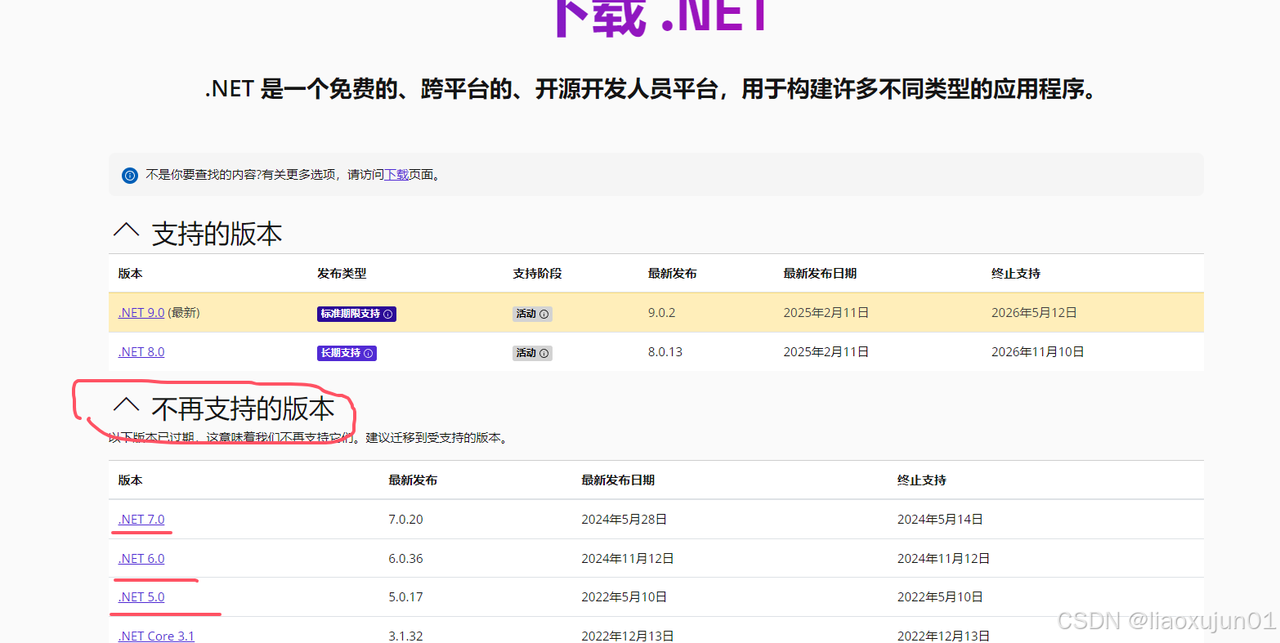Collapse the 支持的版本 section
This screenshot has height=643, width=1280.
(x=126, y=232)
